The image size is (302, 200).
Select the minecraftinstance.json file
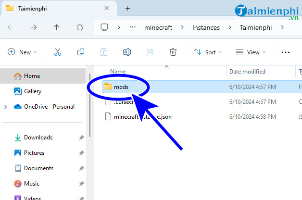tap(142, 116)
